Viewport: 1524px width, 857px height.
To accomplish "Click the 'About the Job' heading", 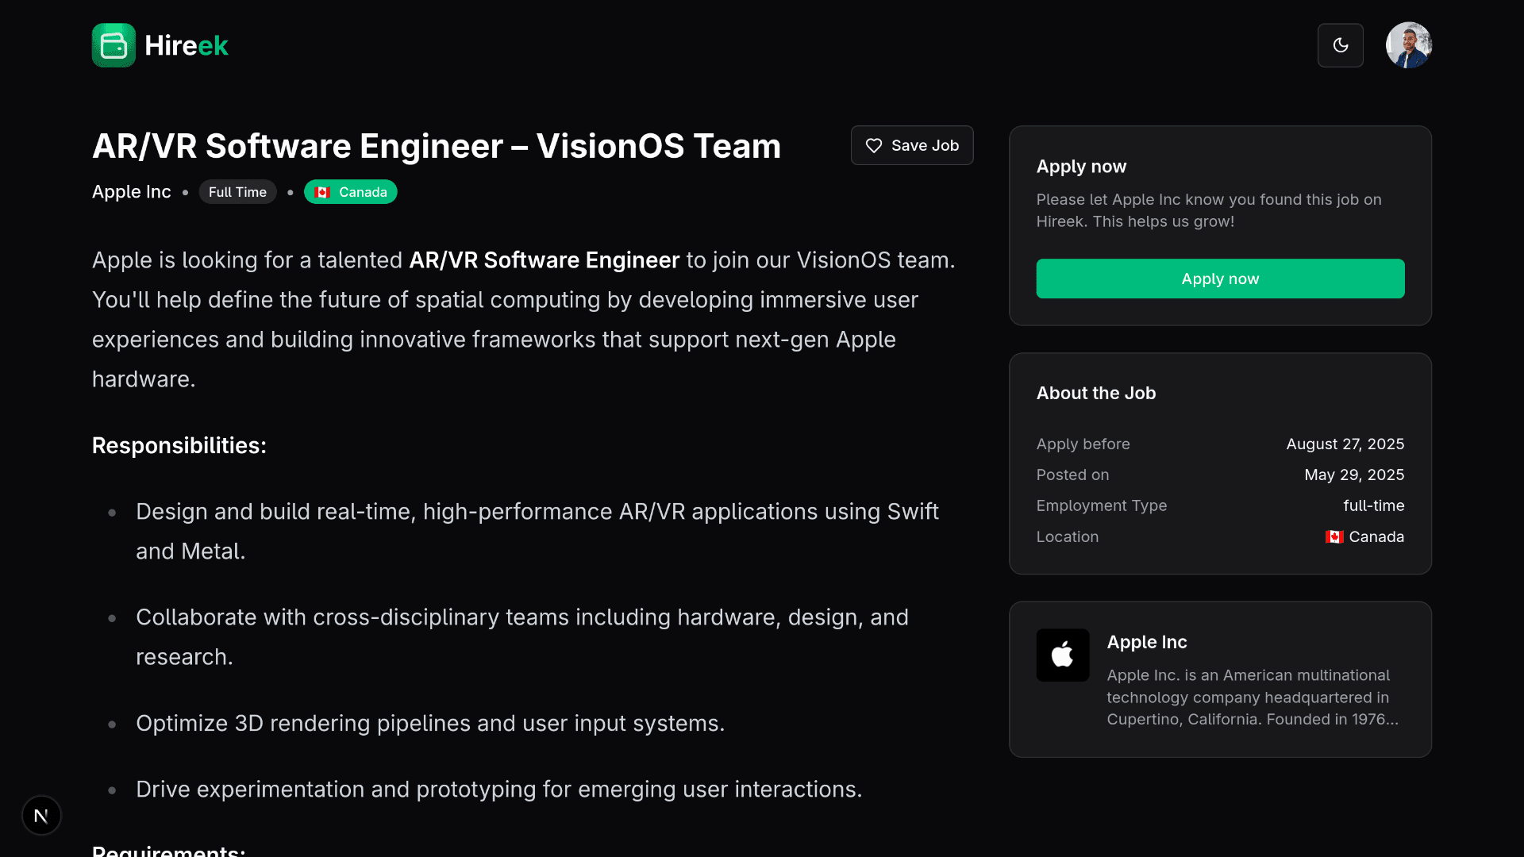I will (1096, 393).
